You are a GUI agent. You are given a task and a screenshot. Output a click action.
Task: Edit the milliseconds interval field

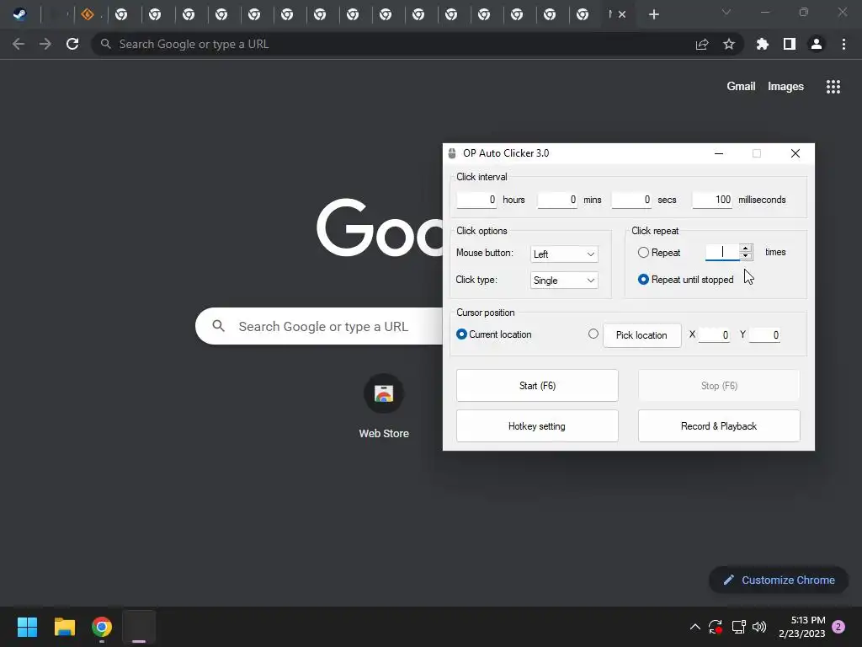(712, 200)
